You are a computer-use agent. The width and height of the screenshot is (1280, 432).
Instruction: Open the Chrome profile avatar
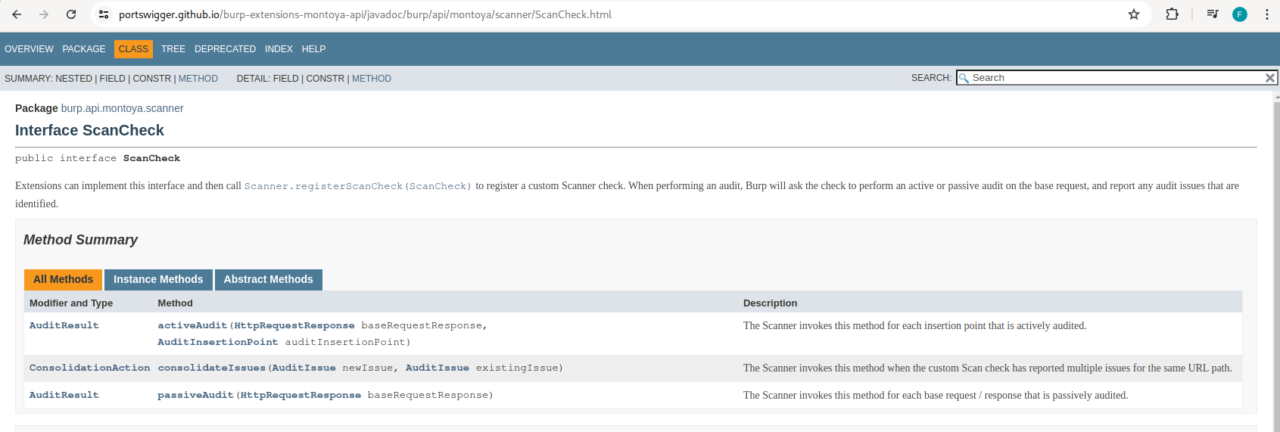click(x=1239, y=14)
